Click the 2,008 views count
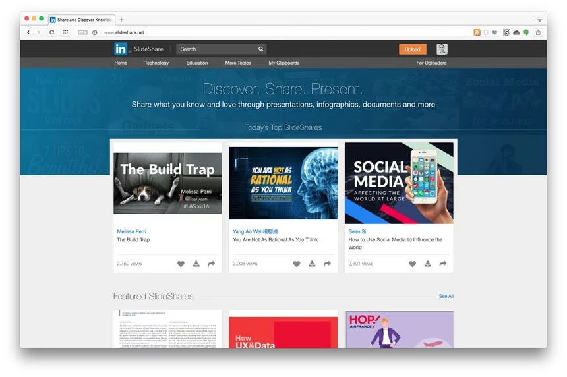 pyautogui.click(x=245, y=264)
